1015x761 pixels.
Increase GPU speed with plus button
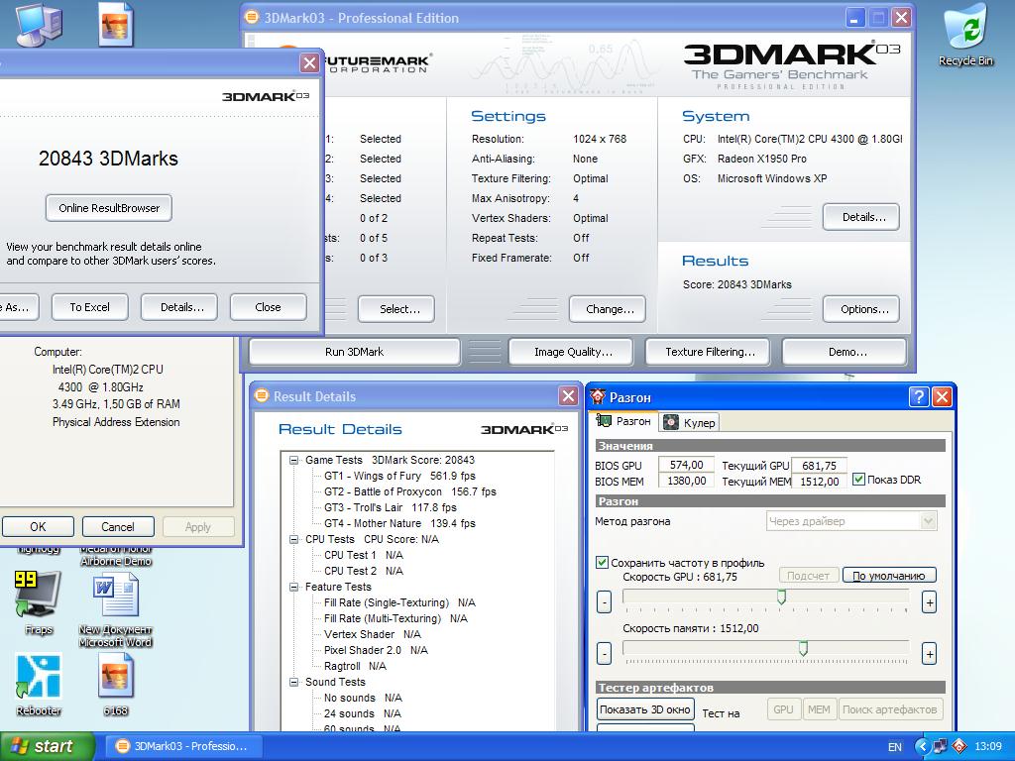click(x=929, y=602)
